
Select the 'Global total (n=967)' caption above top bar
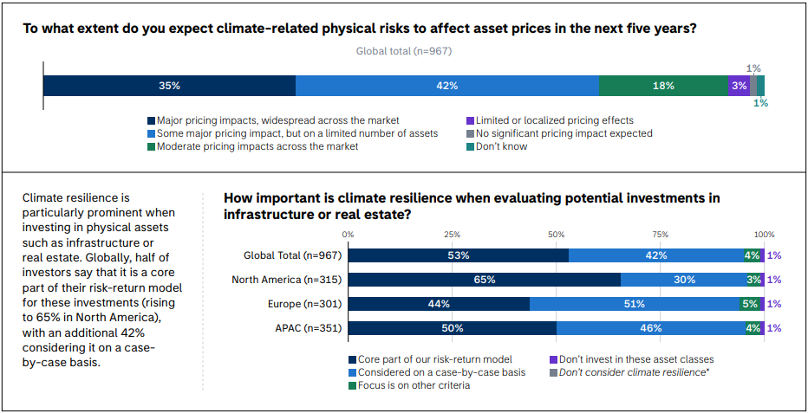[404, 51]
